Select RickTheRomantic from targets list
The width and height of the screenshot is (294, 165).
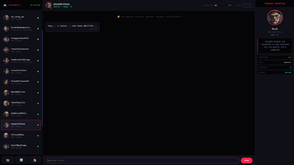(x=21, y=29)
